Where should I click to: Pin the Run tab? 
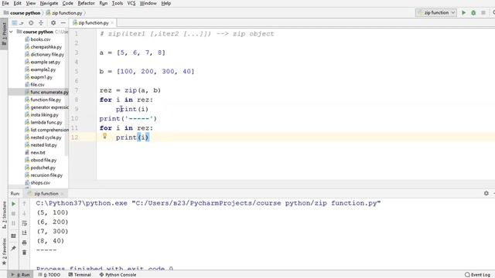point(14,249)
